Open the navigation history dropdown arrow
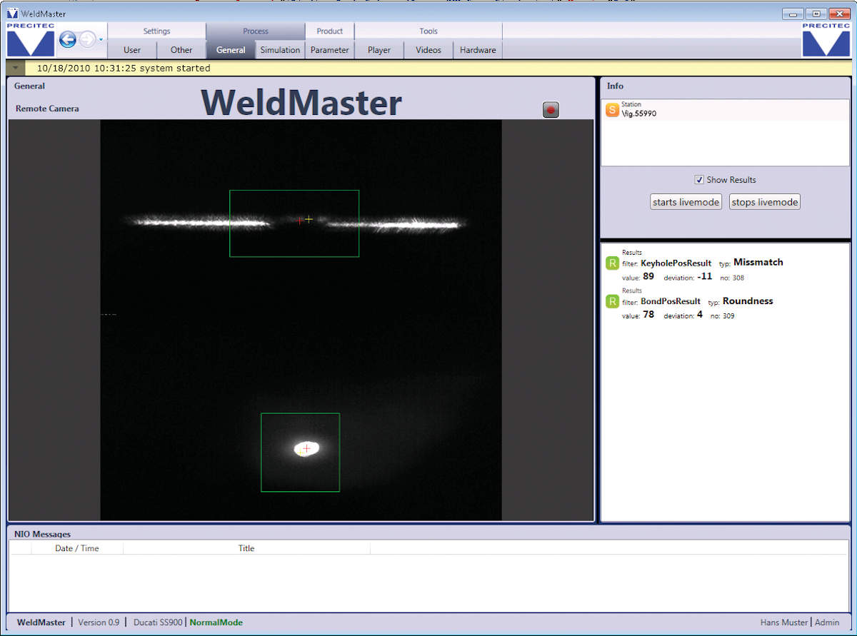 point(101,40)
